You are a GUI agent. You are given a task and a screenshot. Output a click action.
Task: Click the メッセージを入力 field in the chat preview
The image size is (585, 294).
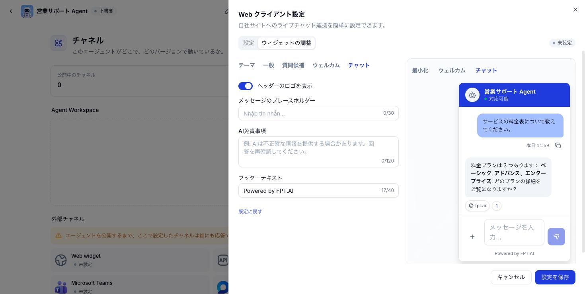[514, 232]
